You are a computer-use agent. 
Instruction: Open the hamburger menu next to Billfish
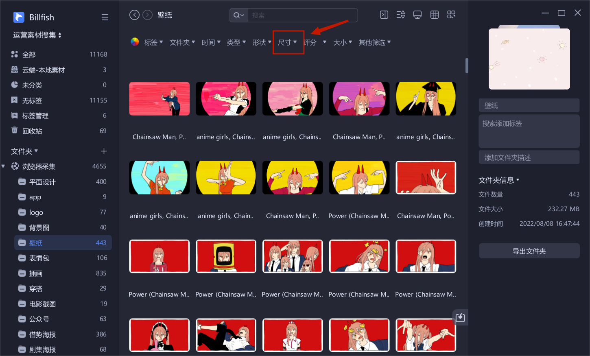[105, 17]
